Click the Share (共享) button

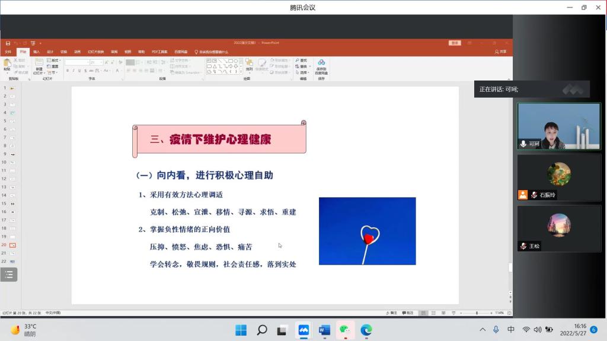click(x=500, y=52)
